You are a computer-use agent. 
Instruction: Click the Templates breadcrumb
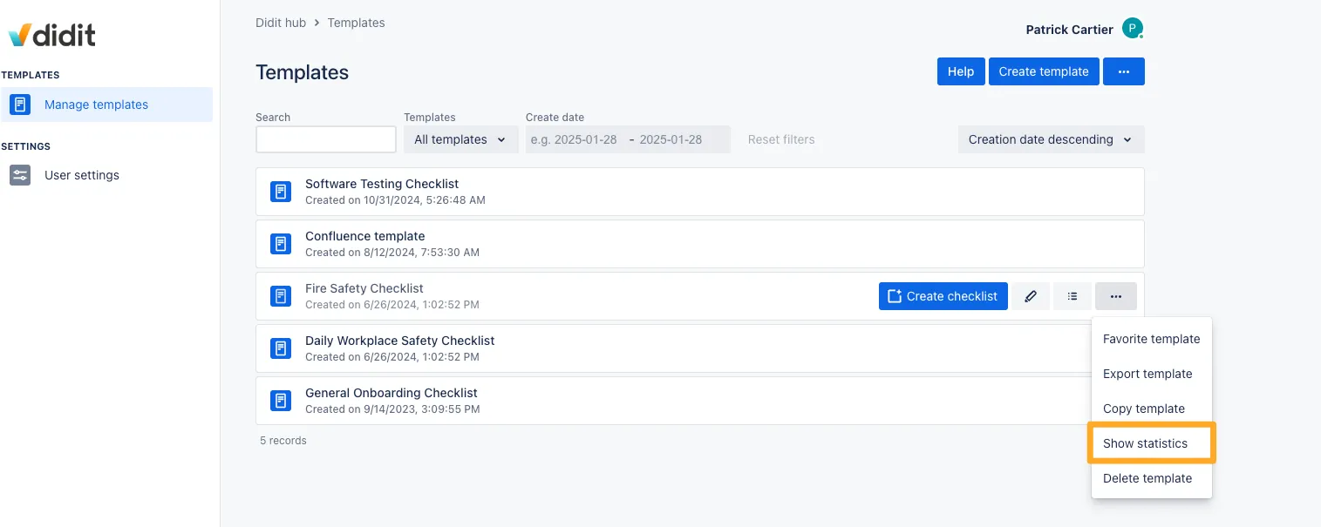[356, 23]
